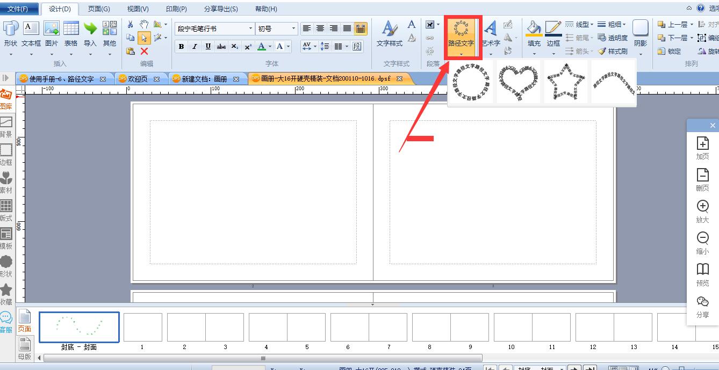Expand 路径文字 dropdown arrow
Viewport: 719px width, 370px height.
pos(461,53)
